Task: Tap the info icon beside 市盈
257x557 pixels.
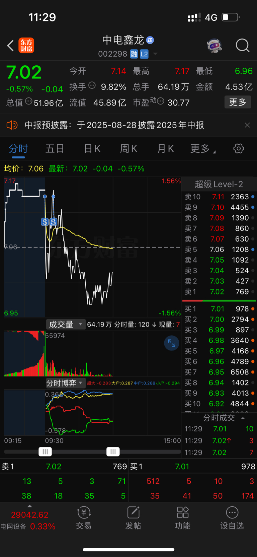Action: click(161, 101)
